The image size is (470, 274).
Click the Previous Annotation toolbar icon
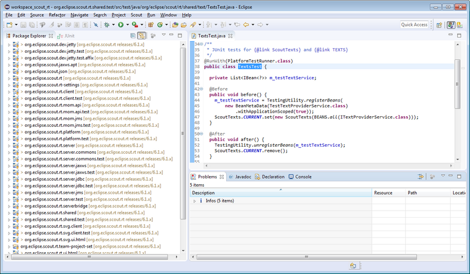[x=223, y=25]
